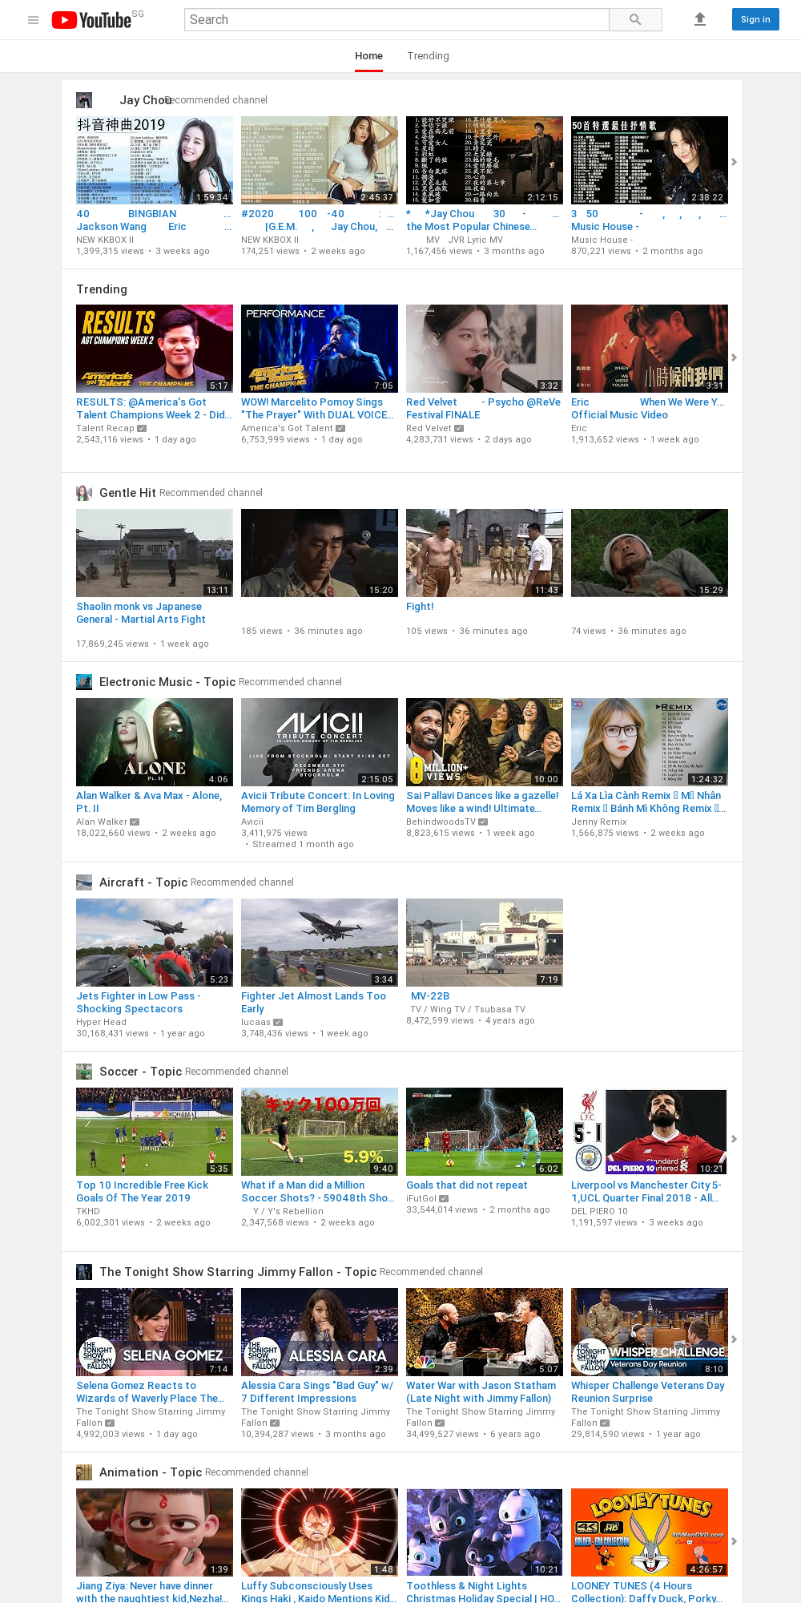Image resolution: width=801 pixels, height=1603 pixels.
Task: Switch to the Home tab
Action: point(368,56)
